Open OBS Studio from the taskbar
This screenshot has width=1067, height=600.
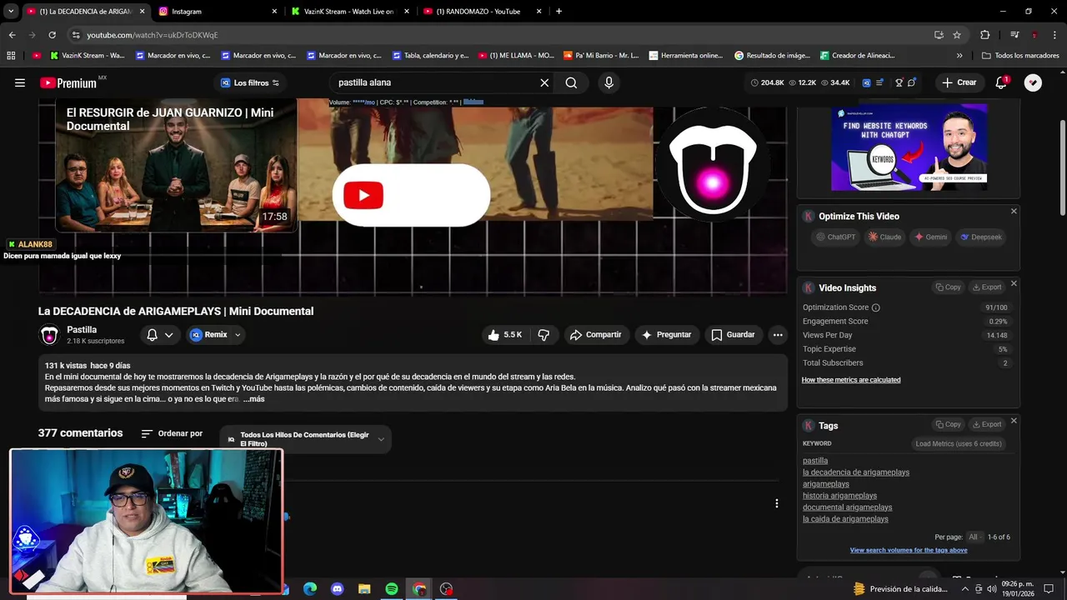click(447, 589)
